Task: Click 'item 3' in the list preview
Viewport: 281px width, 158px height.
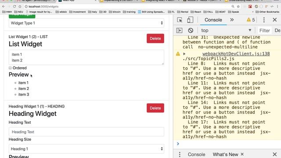Action: (x=23, y=95)
